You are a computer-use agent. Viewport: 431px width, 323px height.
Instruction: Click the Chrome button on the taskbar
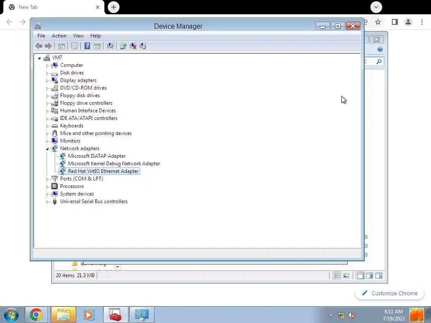click(36, 315)
